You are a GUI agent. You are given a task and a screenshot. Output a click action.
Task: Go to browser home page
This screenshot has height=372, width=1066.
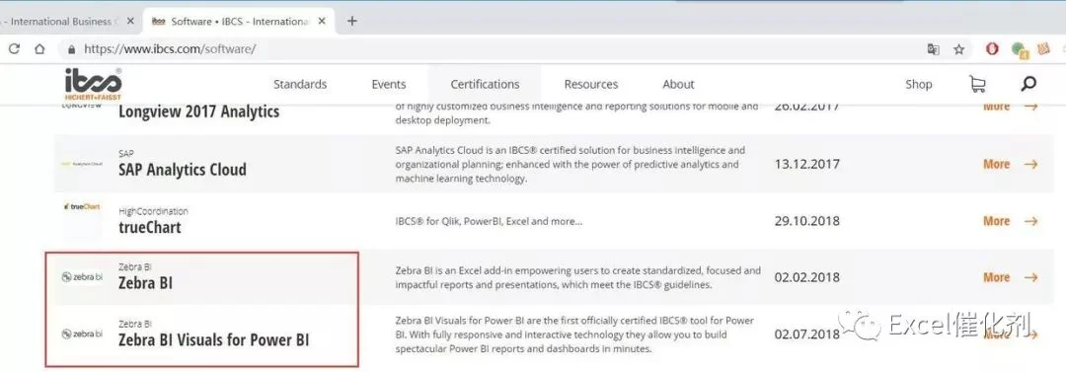[39, 49]
